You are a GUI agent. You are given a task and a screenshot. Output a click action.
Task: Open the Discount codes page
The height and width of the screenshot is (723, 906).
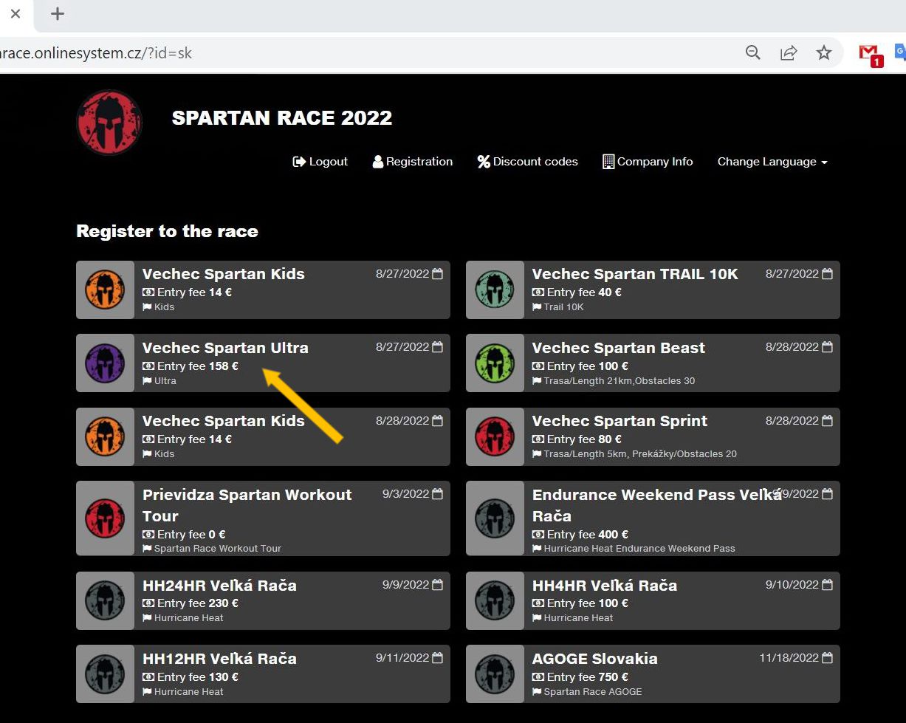click(x=527, y=162)
